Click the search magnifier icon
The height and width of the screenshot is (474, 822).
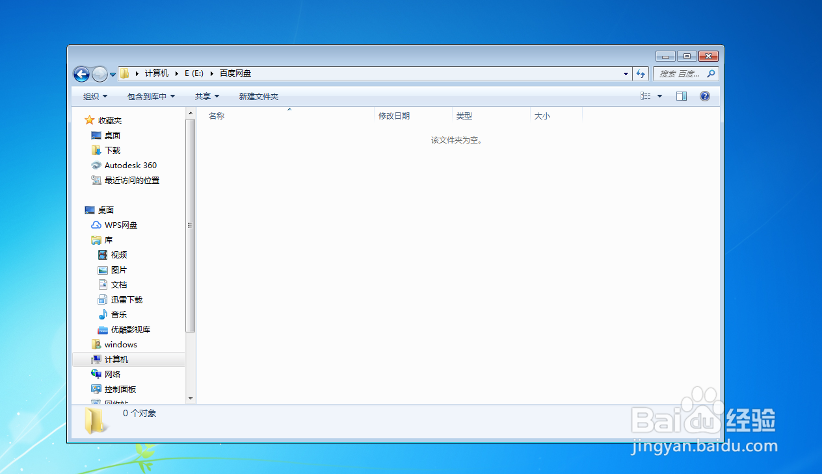(x=711, y=74)
